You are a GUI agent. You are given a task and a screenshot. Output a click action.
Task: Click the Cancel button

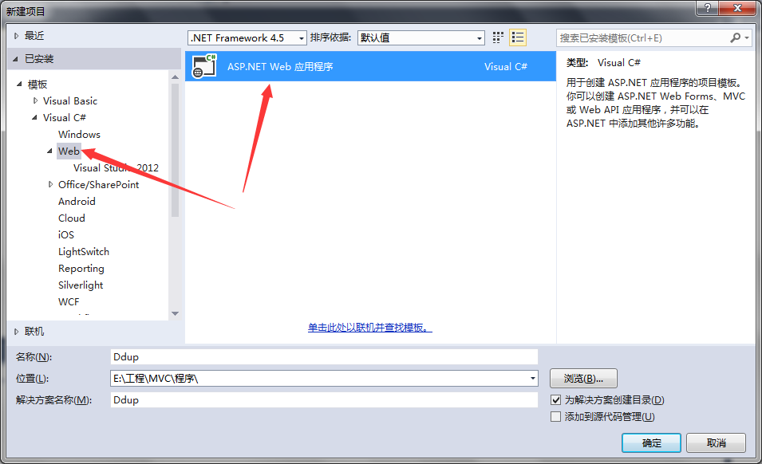tap(717, 443)
